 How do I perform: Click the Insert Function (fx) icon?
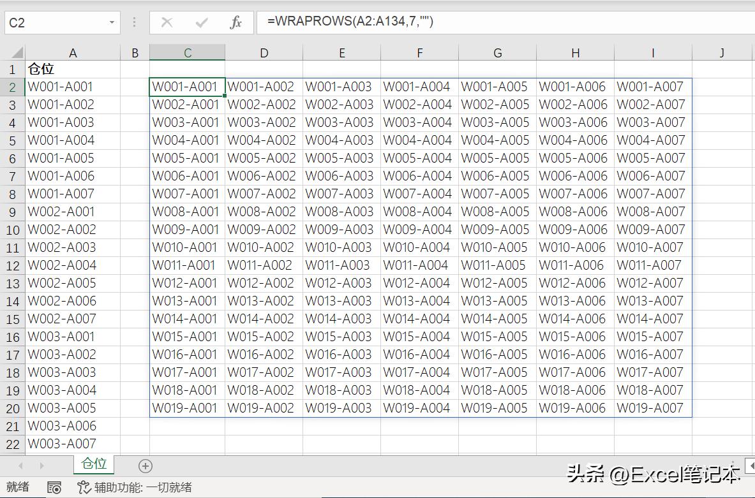point(236,23)
